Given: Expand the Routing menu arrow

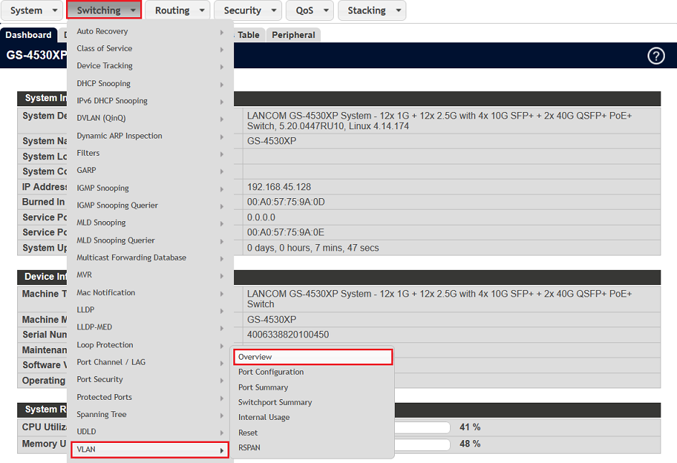Looking at the screenshot, I should point(202,11).
